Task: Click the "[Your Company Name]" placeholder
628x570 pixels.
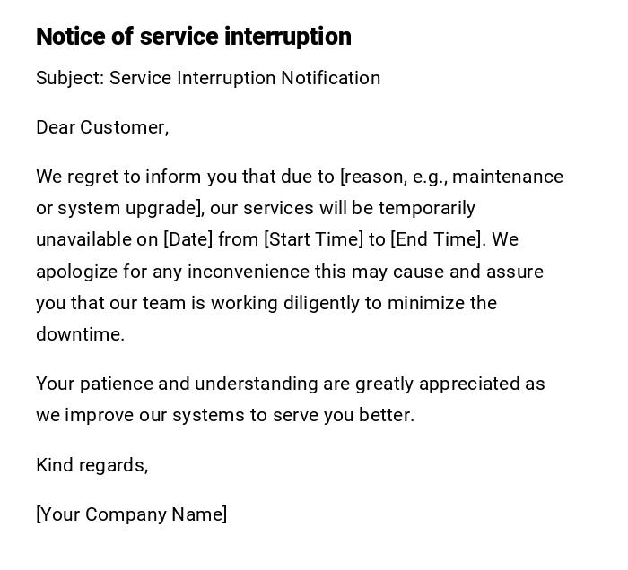Action: pos(131,514)
